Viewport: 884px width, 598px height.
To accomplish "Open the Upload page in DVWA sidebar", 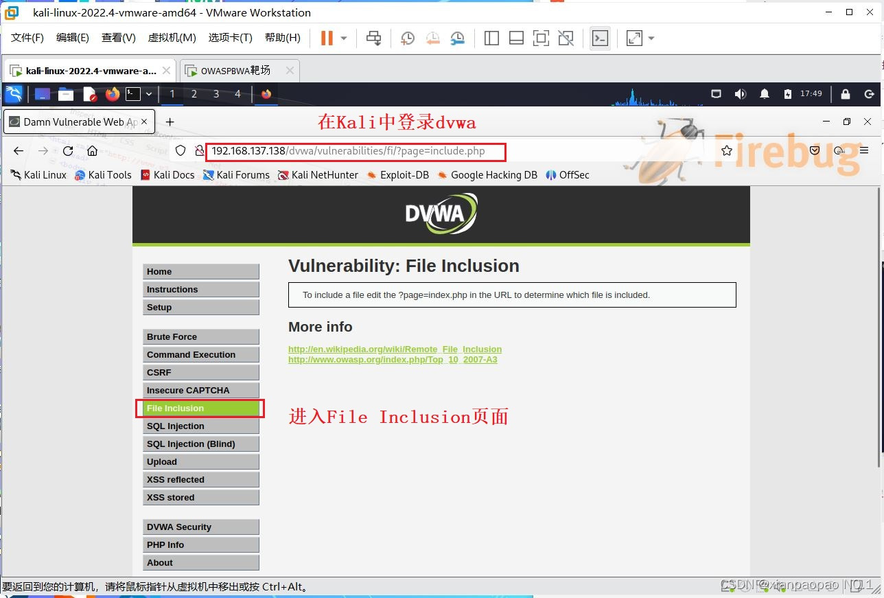I will (x=201, y=462).
